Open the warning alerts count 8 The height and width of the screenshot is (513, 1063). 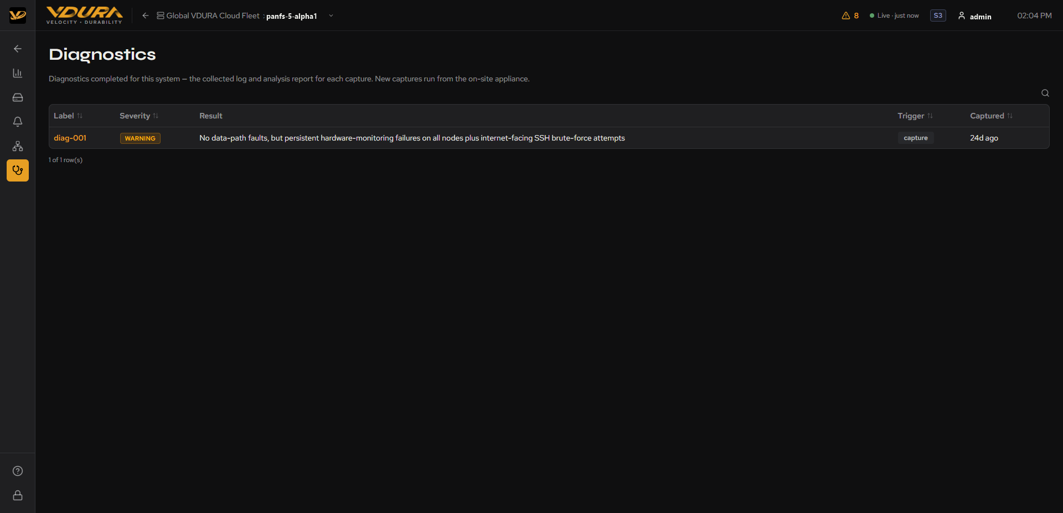click(x=850, y=15)
